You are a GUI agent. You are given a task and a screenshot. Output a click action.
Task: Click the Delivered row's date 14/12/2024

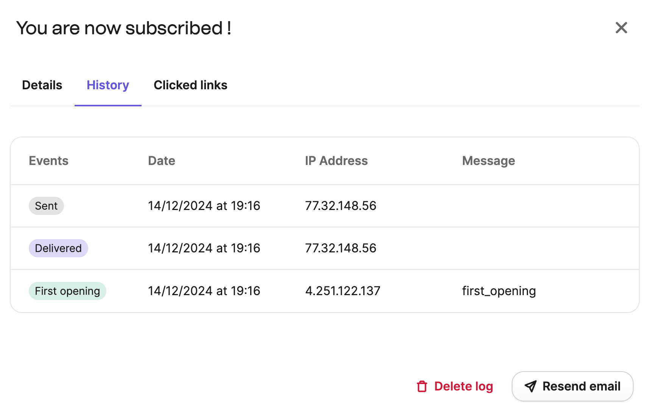180,248
